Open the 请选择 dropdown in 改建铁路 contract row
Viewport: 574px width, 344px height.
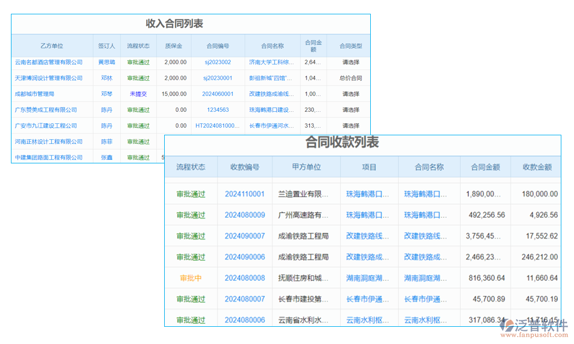point(350,93)
